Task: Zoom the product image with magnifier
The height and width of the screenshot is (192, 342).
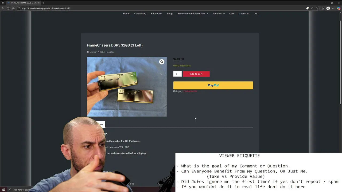Action: pos(162,62)
